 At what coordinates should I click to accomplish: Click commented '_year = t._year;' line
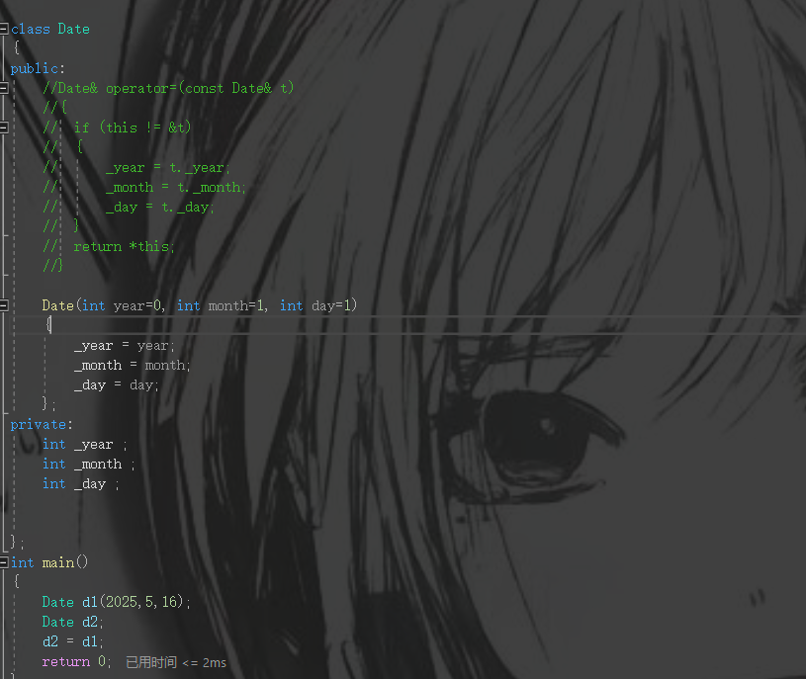(x=167, y=168)
